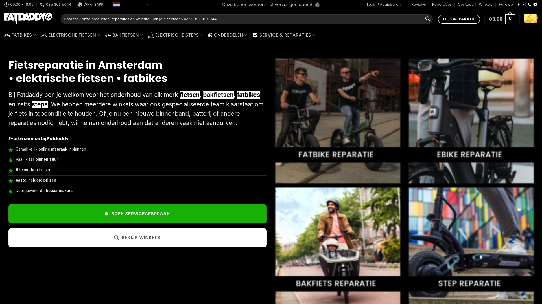542x304 pixels.
Task: Click the e-bike icon beside Elektrische Fietsen
Action: pos(44,35)
